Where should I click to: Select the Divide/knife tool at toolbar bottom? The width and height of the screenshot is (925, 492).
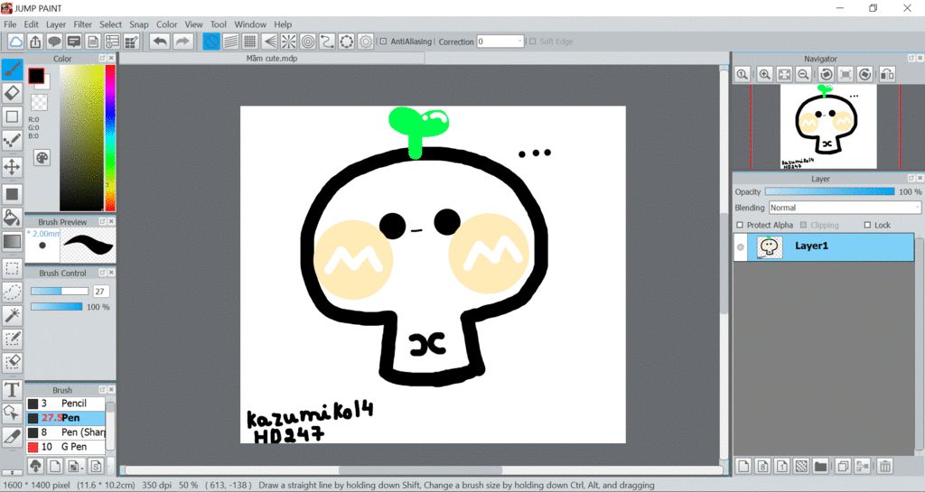point(12,437)
